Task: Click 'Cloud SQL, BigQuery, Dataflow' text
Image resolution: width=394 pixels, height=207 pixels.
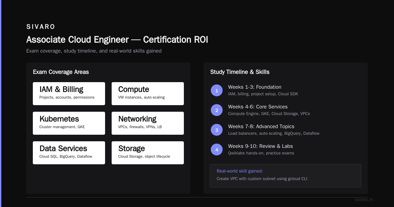Action: coord(66,156)
